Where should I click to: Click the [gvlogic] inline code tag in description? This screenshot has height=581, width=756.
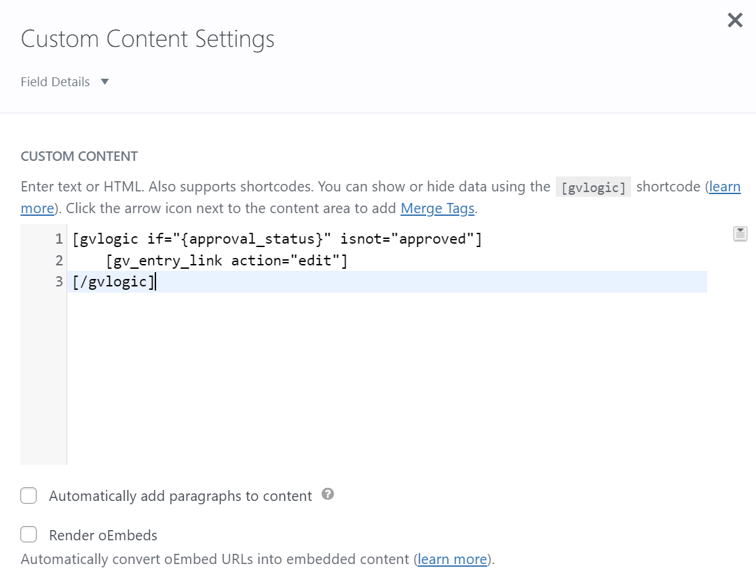(x=593, y=187)
